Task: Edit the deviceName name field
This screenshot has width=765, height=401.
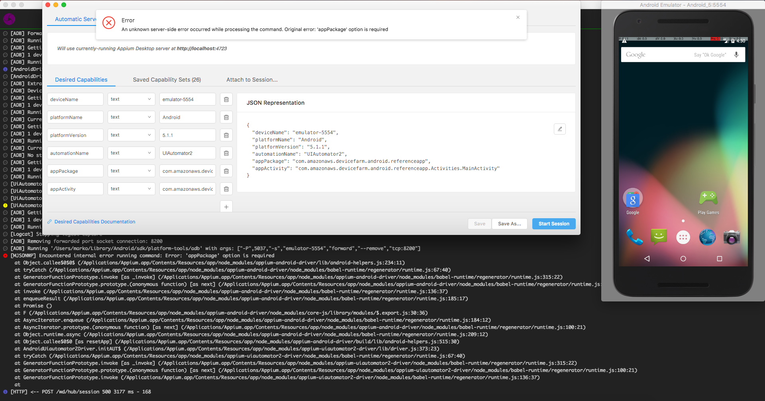Action: click(x=75, y=99)
